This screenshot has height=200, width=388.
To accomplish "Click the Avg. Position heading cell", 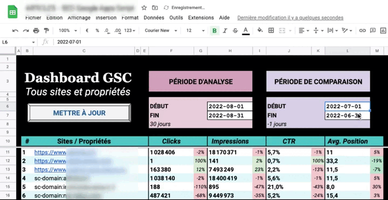I will [x=354, y=141].
